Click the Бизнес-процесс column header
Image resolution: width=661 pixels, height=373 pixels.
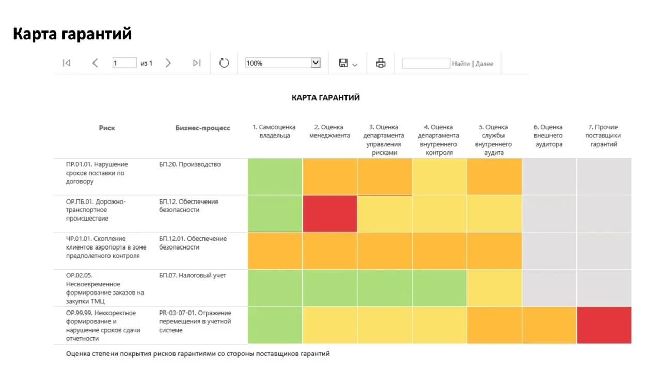tap(202, 128)
